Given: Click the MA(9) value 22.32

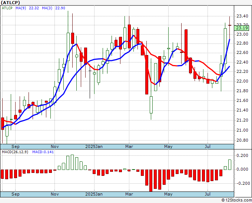Looking at the screenshot, I should (x=34, y=8).
